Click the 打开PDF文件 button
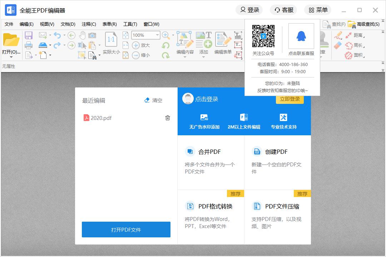The image size is (386, 257). click(126, 230)
